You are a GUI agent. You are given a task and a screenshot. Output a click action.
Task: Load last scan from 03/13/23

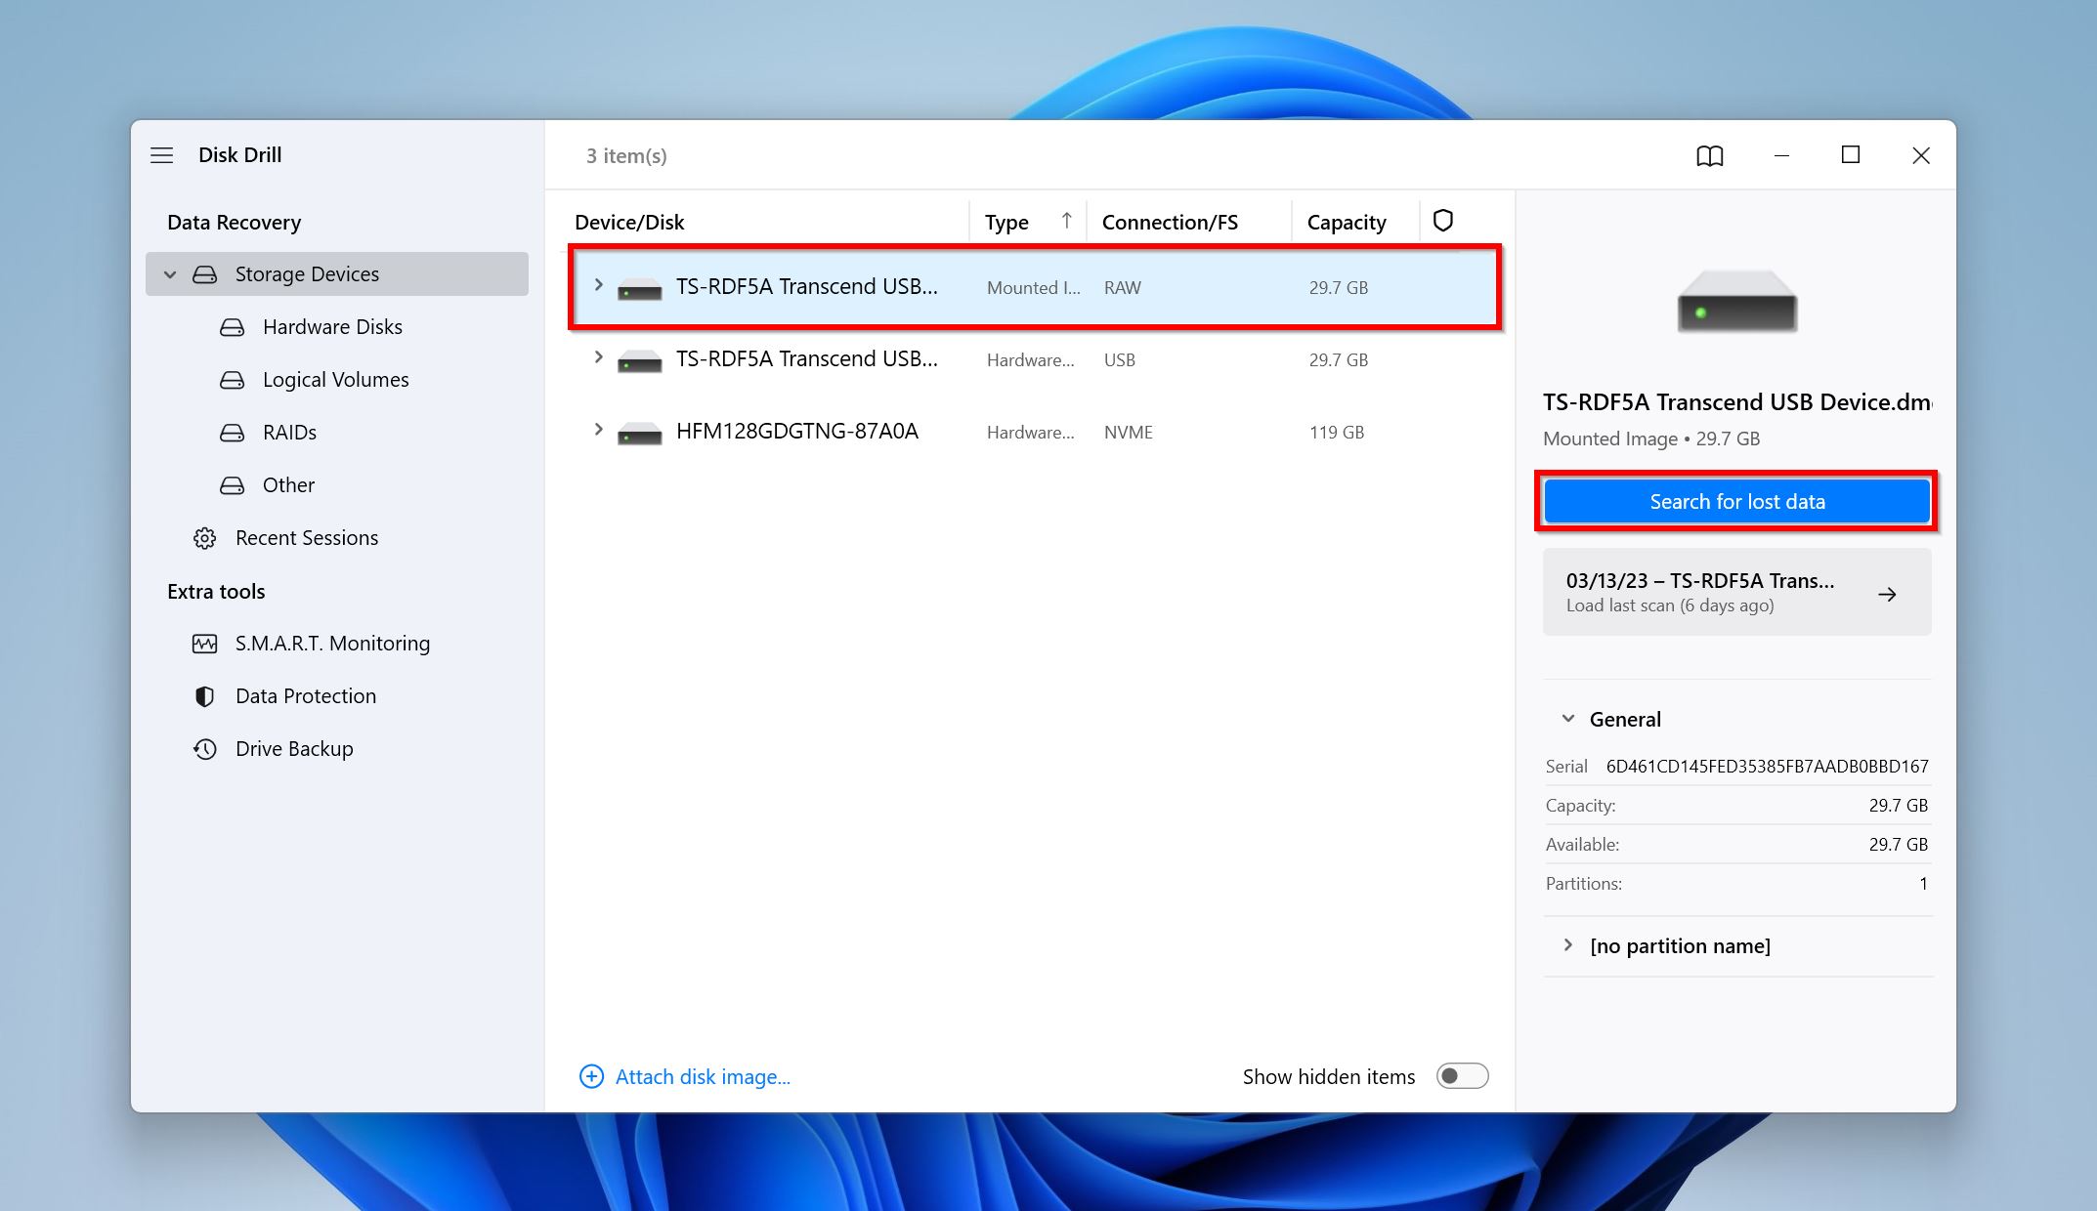click(x=1735, y=593)
